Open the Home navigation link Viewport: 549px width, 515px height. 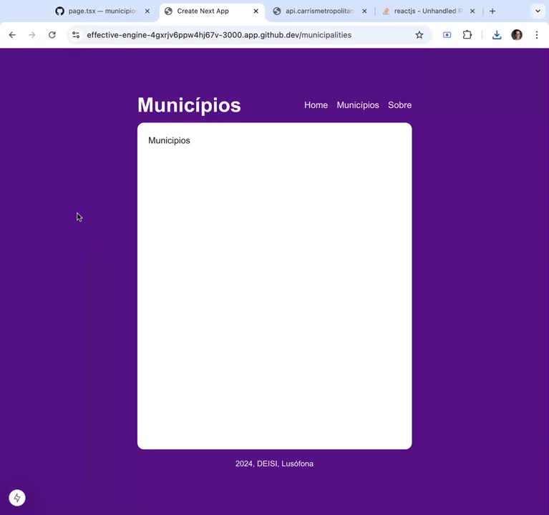pos(316,105)
